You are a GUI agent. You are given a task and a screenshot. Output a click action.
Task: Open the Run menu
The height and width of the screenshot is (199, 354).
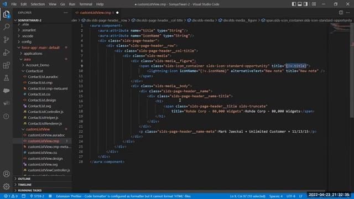(72, 4)
